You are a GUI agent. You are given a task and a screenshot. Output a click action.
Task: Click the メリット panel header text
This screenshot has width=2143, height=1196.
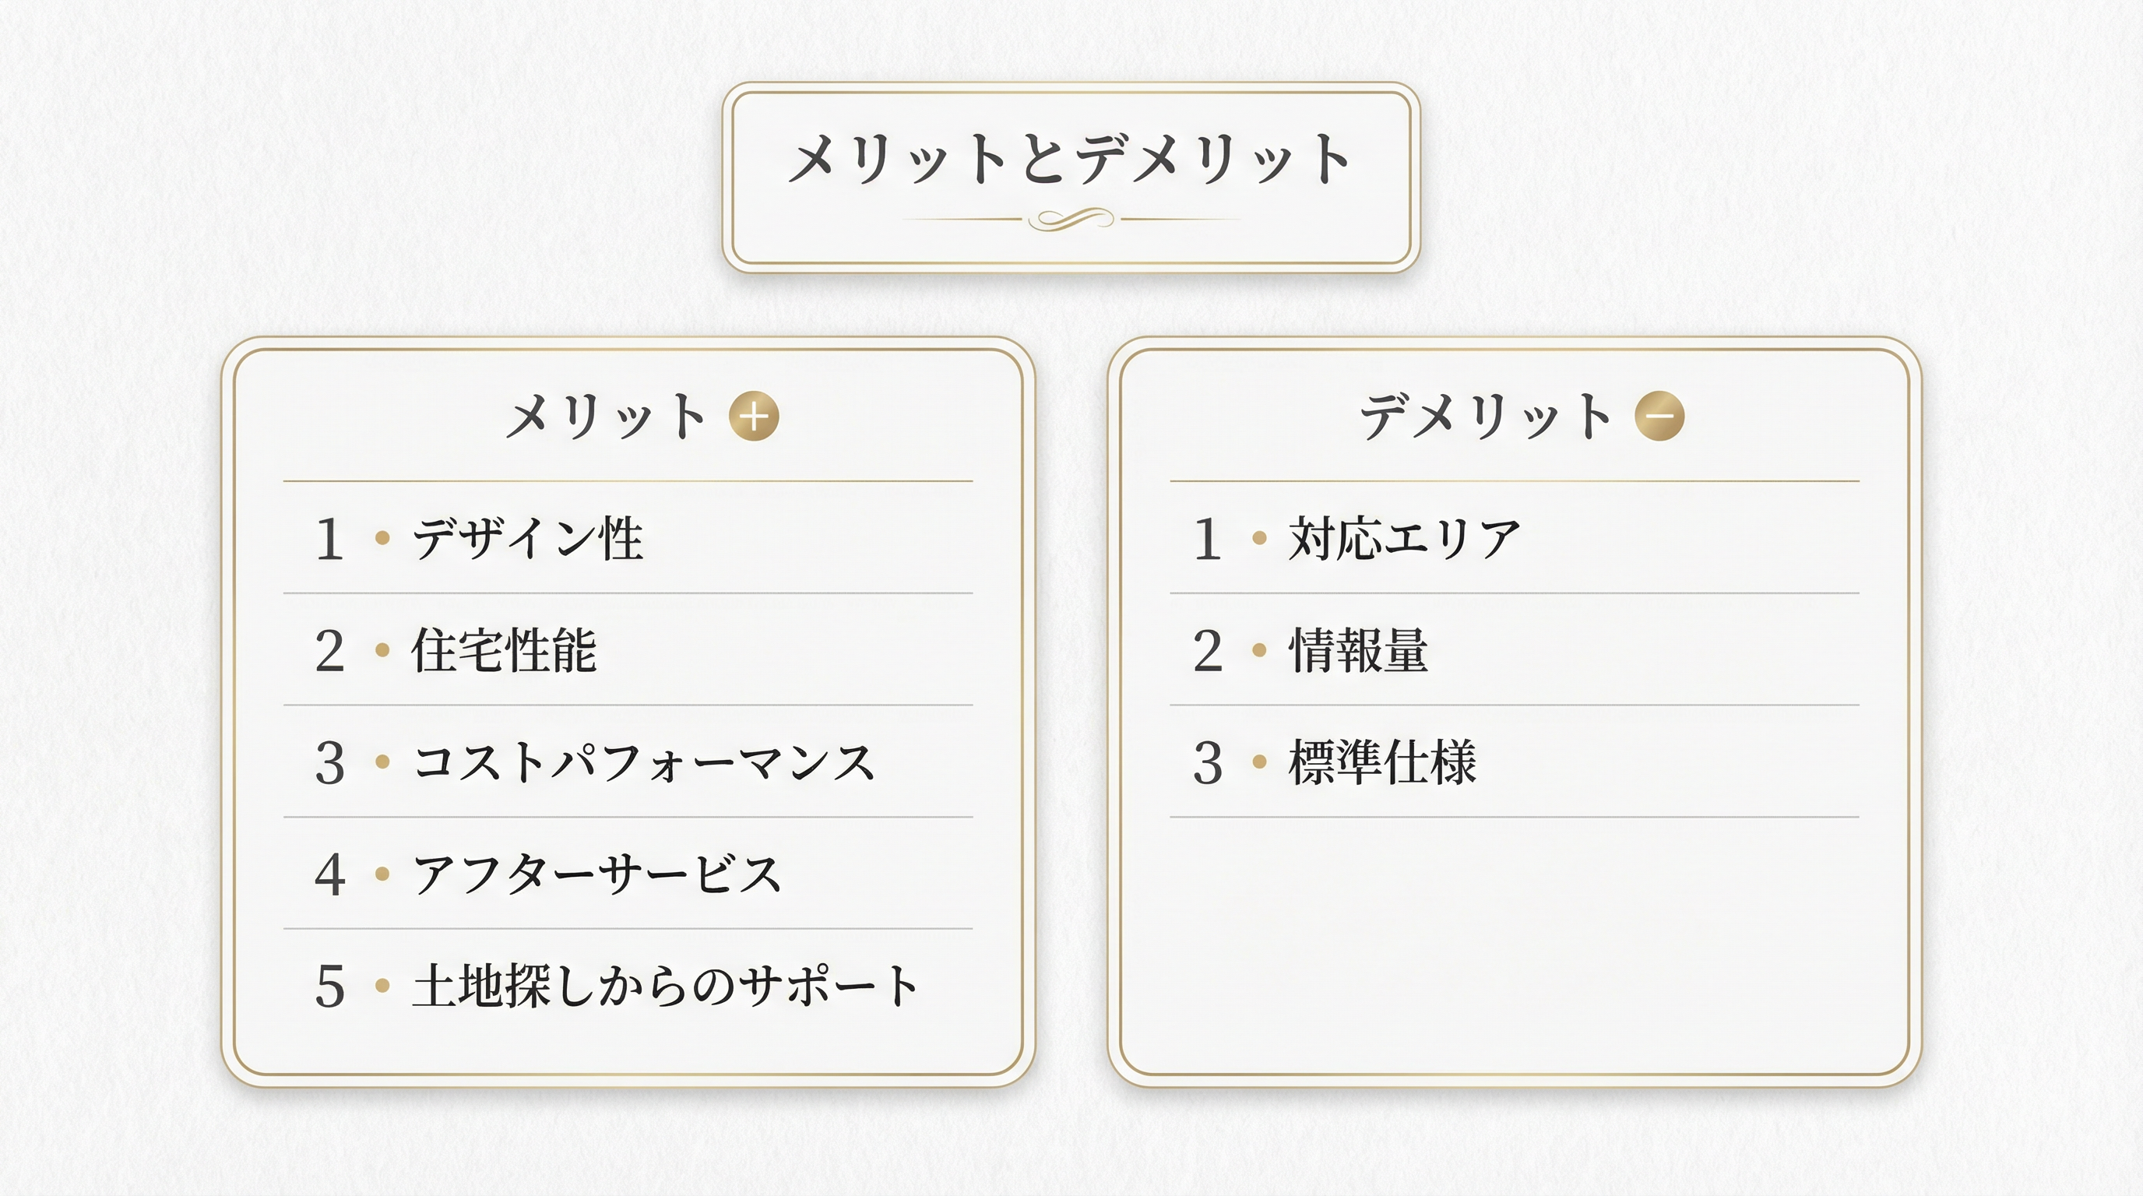click(x=607, y=417)
